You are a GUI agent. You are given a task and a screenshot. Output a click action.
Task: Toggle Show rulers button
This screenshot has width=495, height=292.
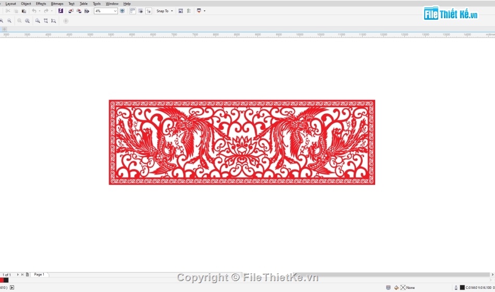coord(132,11)
